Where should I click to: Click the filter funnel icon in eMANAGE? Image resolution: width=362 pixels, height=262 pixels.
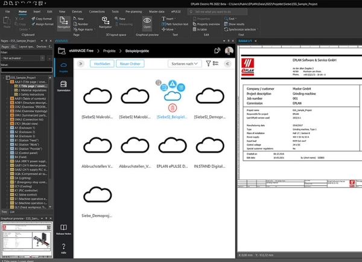coord(208,63)
